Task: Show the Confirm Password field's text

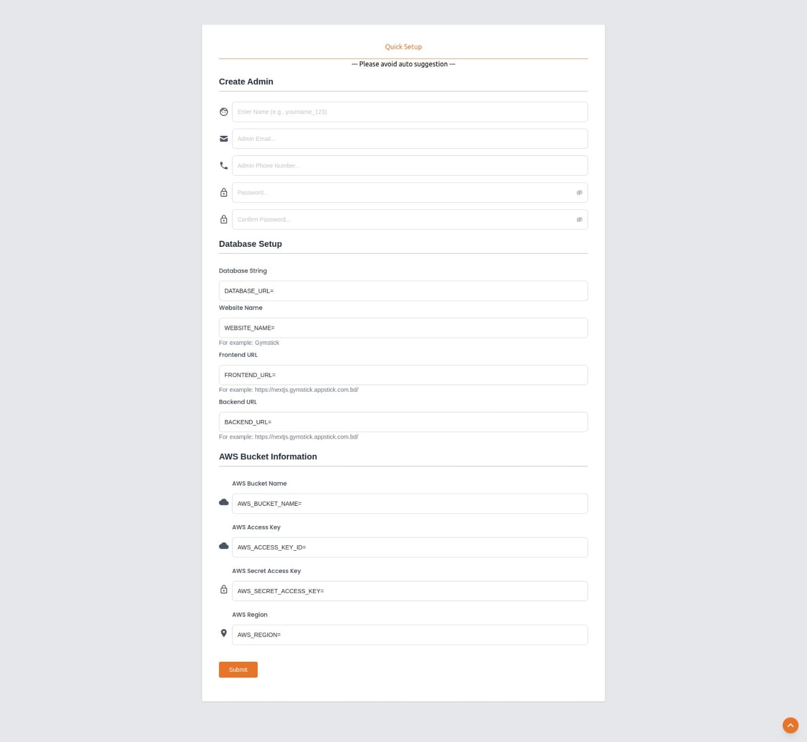Action: (580, 220)
